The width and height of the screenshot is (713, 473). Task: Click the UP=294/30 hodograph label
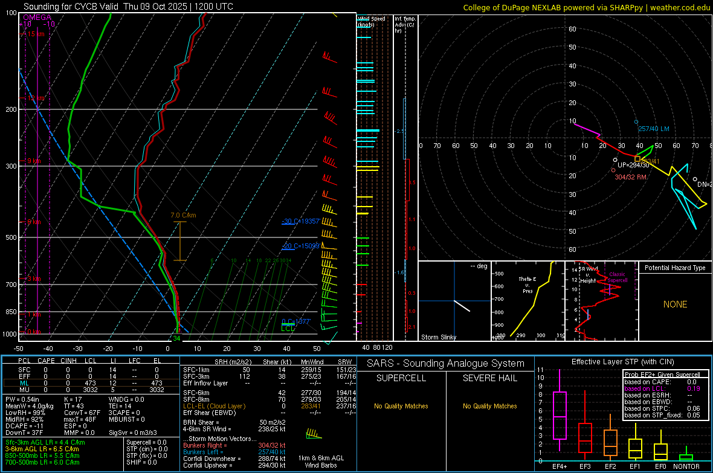tap(633, 165)
